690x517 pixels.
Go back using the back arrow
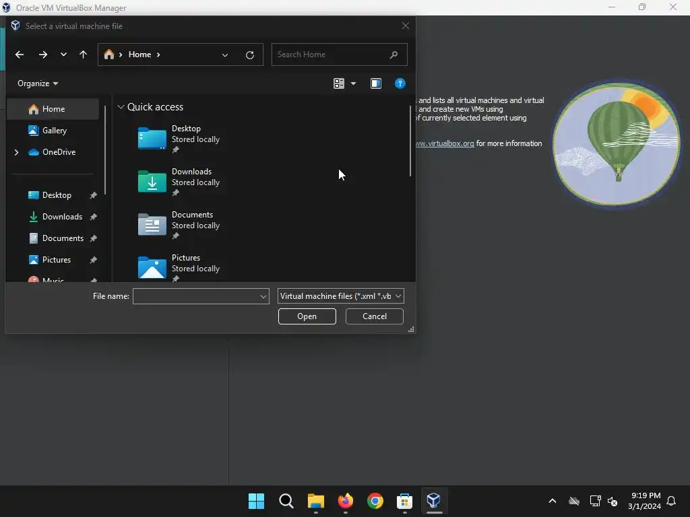(x=20, y=55)
